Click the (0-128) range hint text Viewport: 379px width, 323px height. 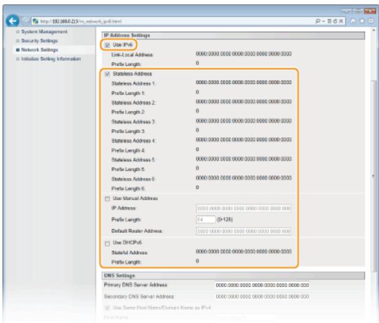coord(225,219)
